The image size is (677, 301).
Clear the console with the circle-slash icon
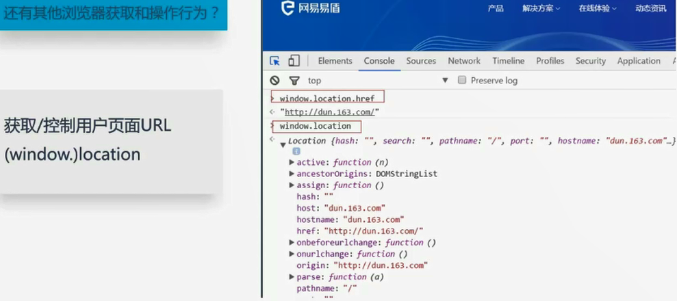point(274,80)
